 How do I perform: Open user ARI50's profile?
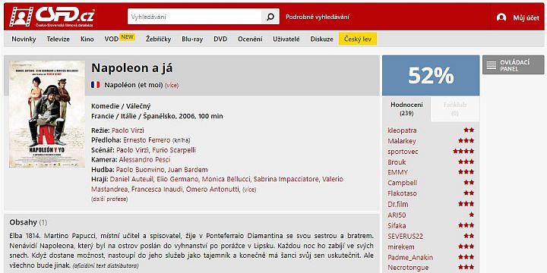click(397, 215)
